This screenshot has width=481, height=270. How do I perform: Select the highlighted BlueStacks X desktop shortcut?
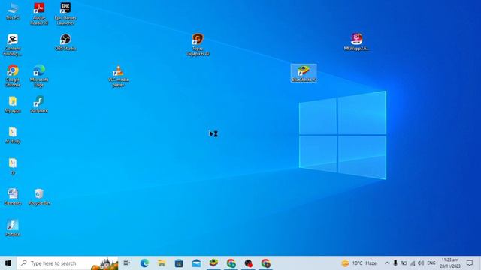click(x=304, y=73)
